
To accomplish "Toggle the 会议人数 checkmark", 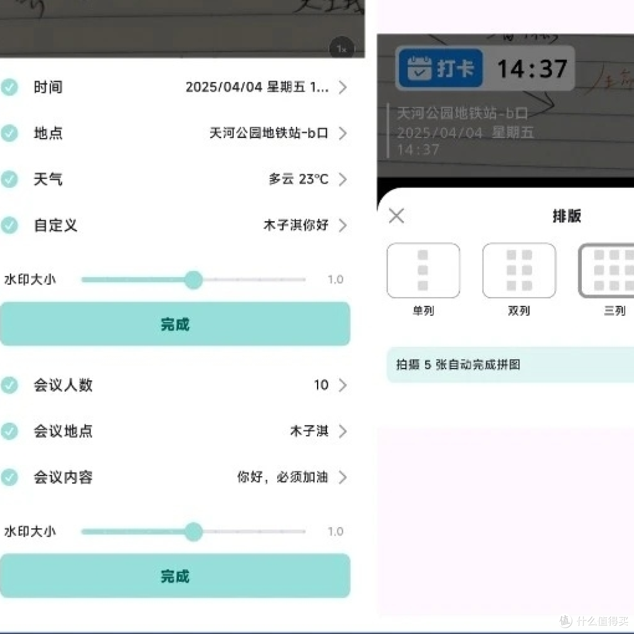I will click(x=9, y=385).
